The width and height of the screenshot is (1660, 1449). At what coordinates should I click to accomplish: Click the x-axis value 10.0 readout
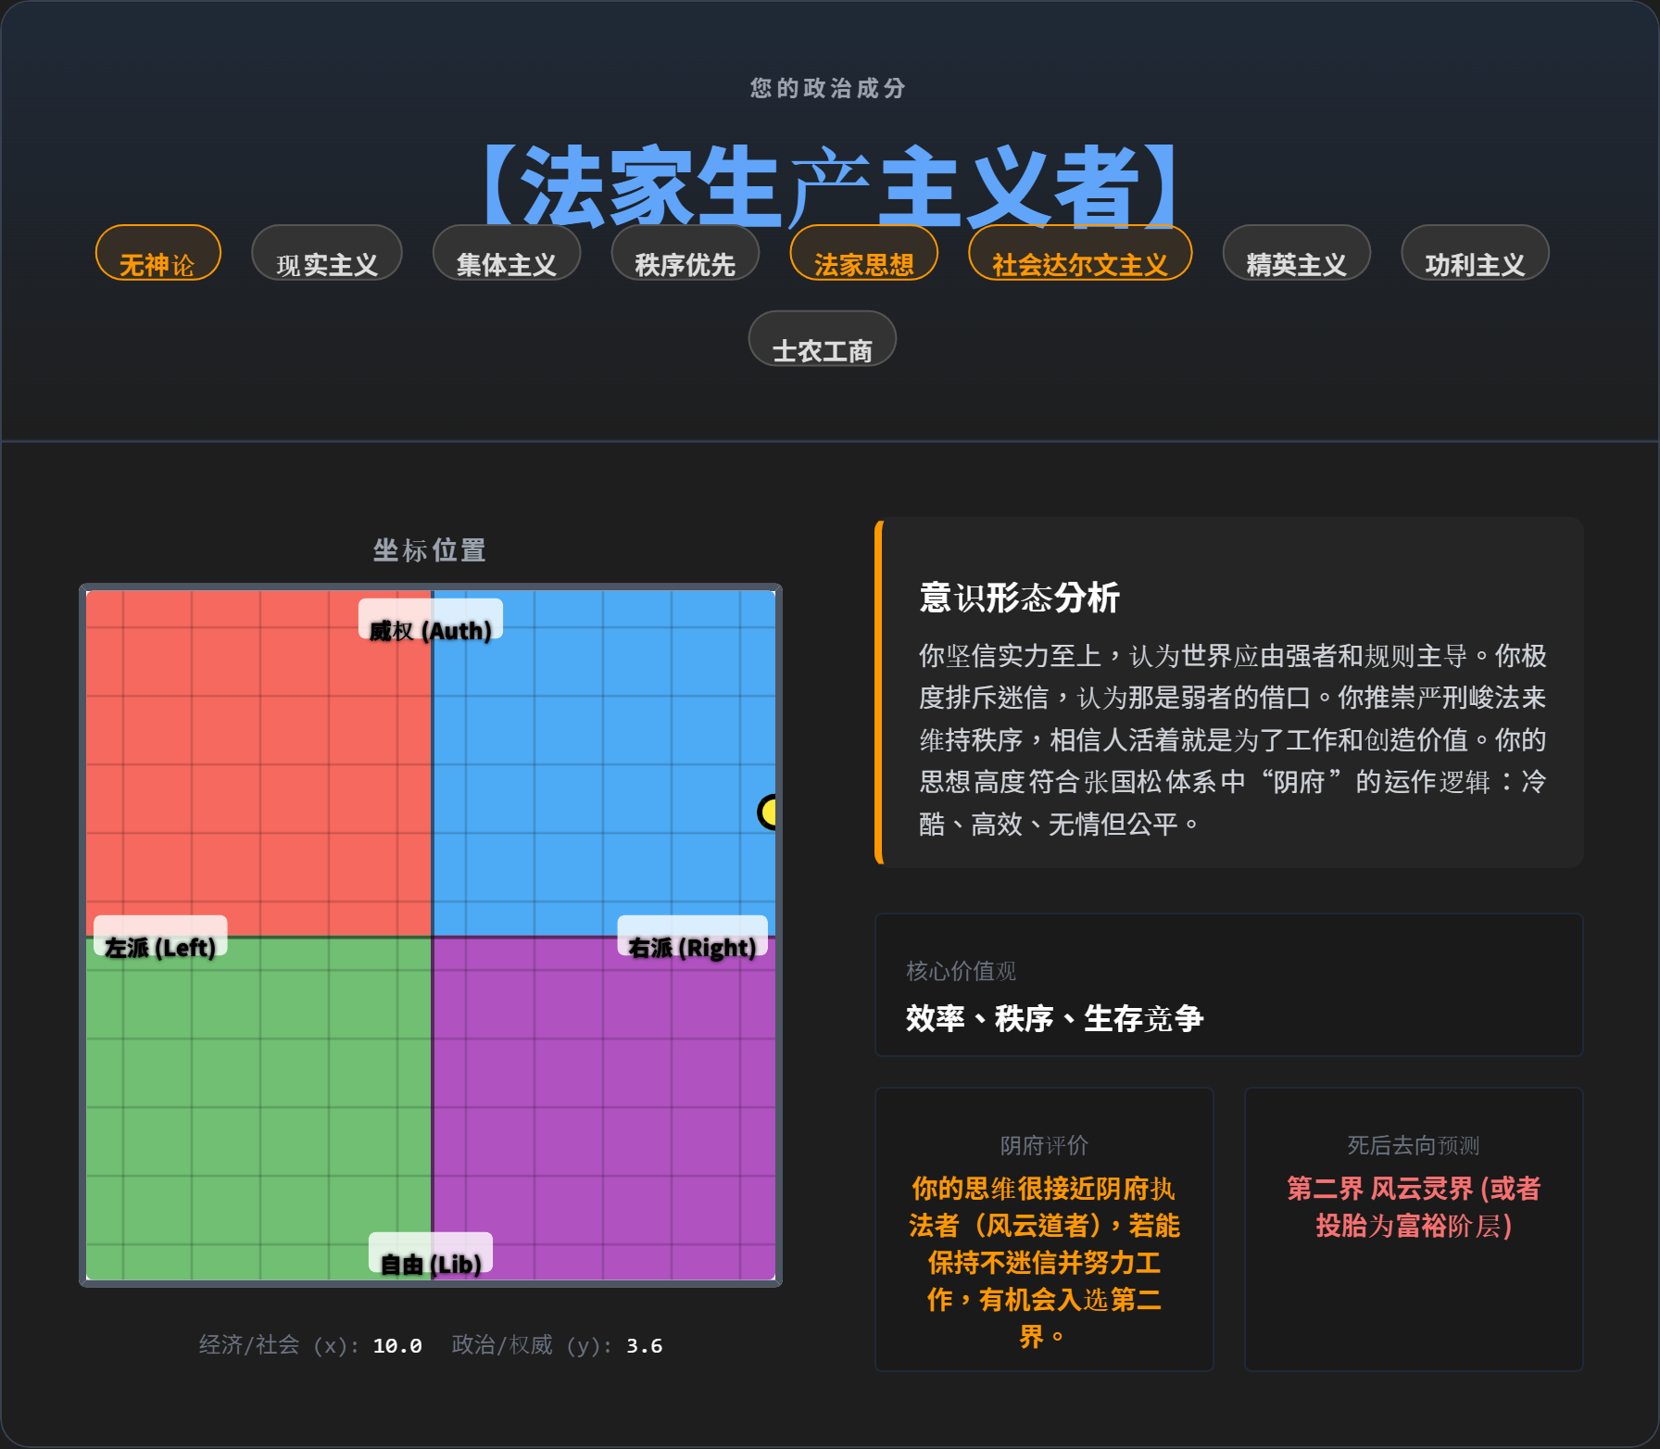396,1345
